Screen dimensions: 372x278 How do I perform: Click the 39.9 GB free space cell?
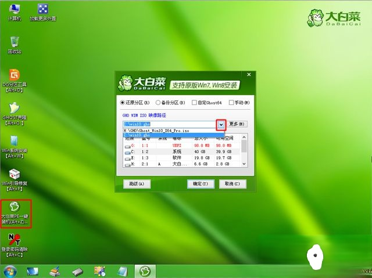click(x=223, y=151)
